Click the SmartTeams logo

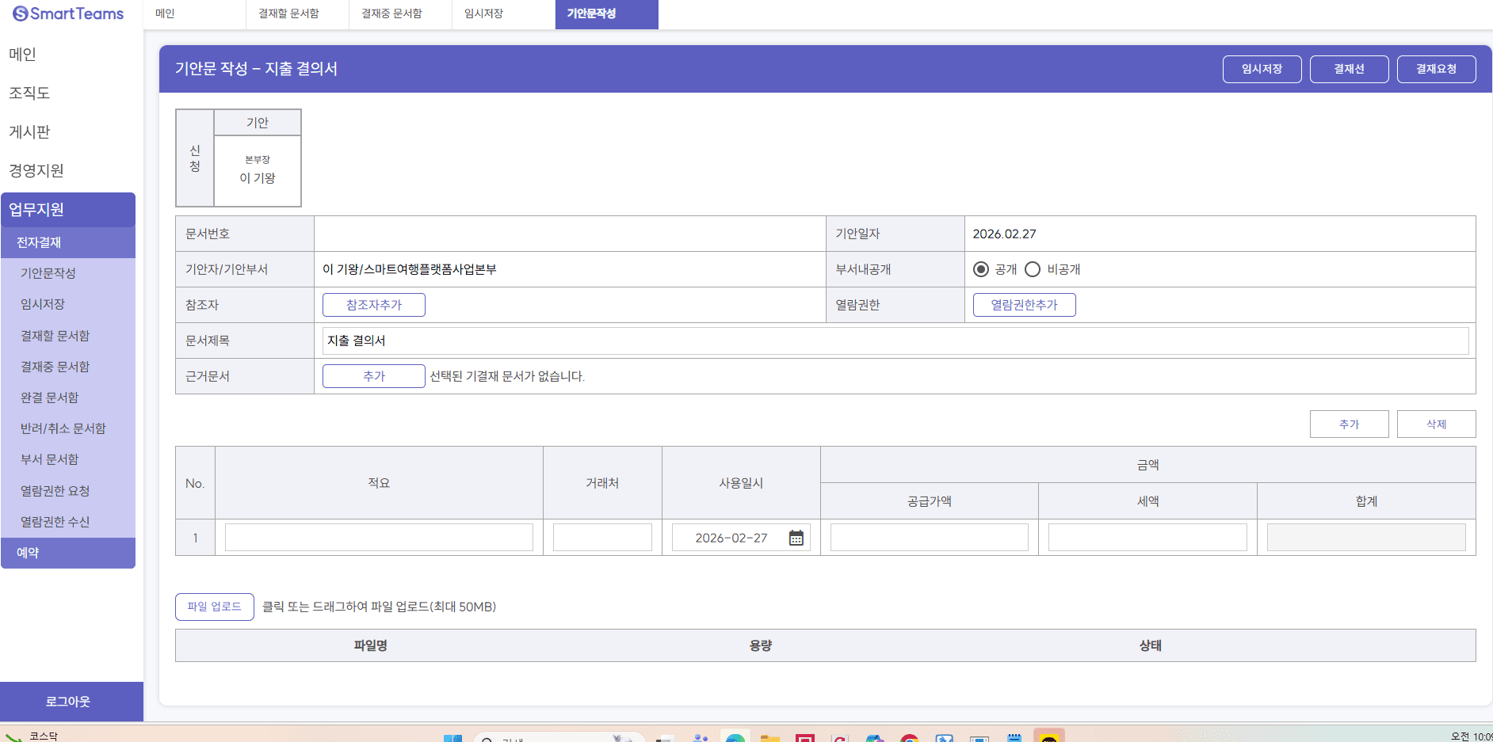pos(68,13)
